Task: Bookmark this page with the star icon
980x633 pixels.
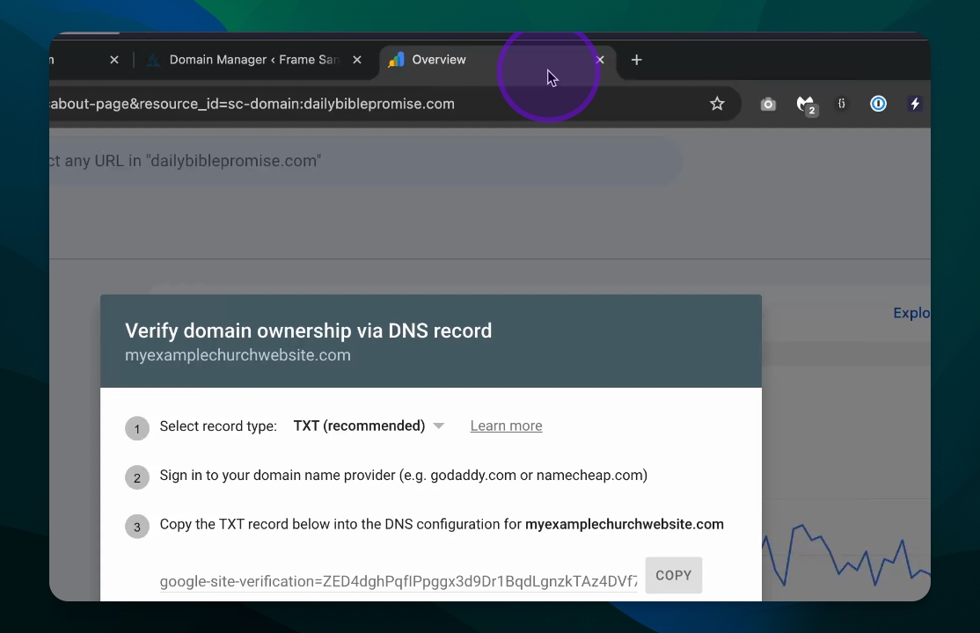Action: [717, 104]
